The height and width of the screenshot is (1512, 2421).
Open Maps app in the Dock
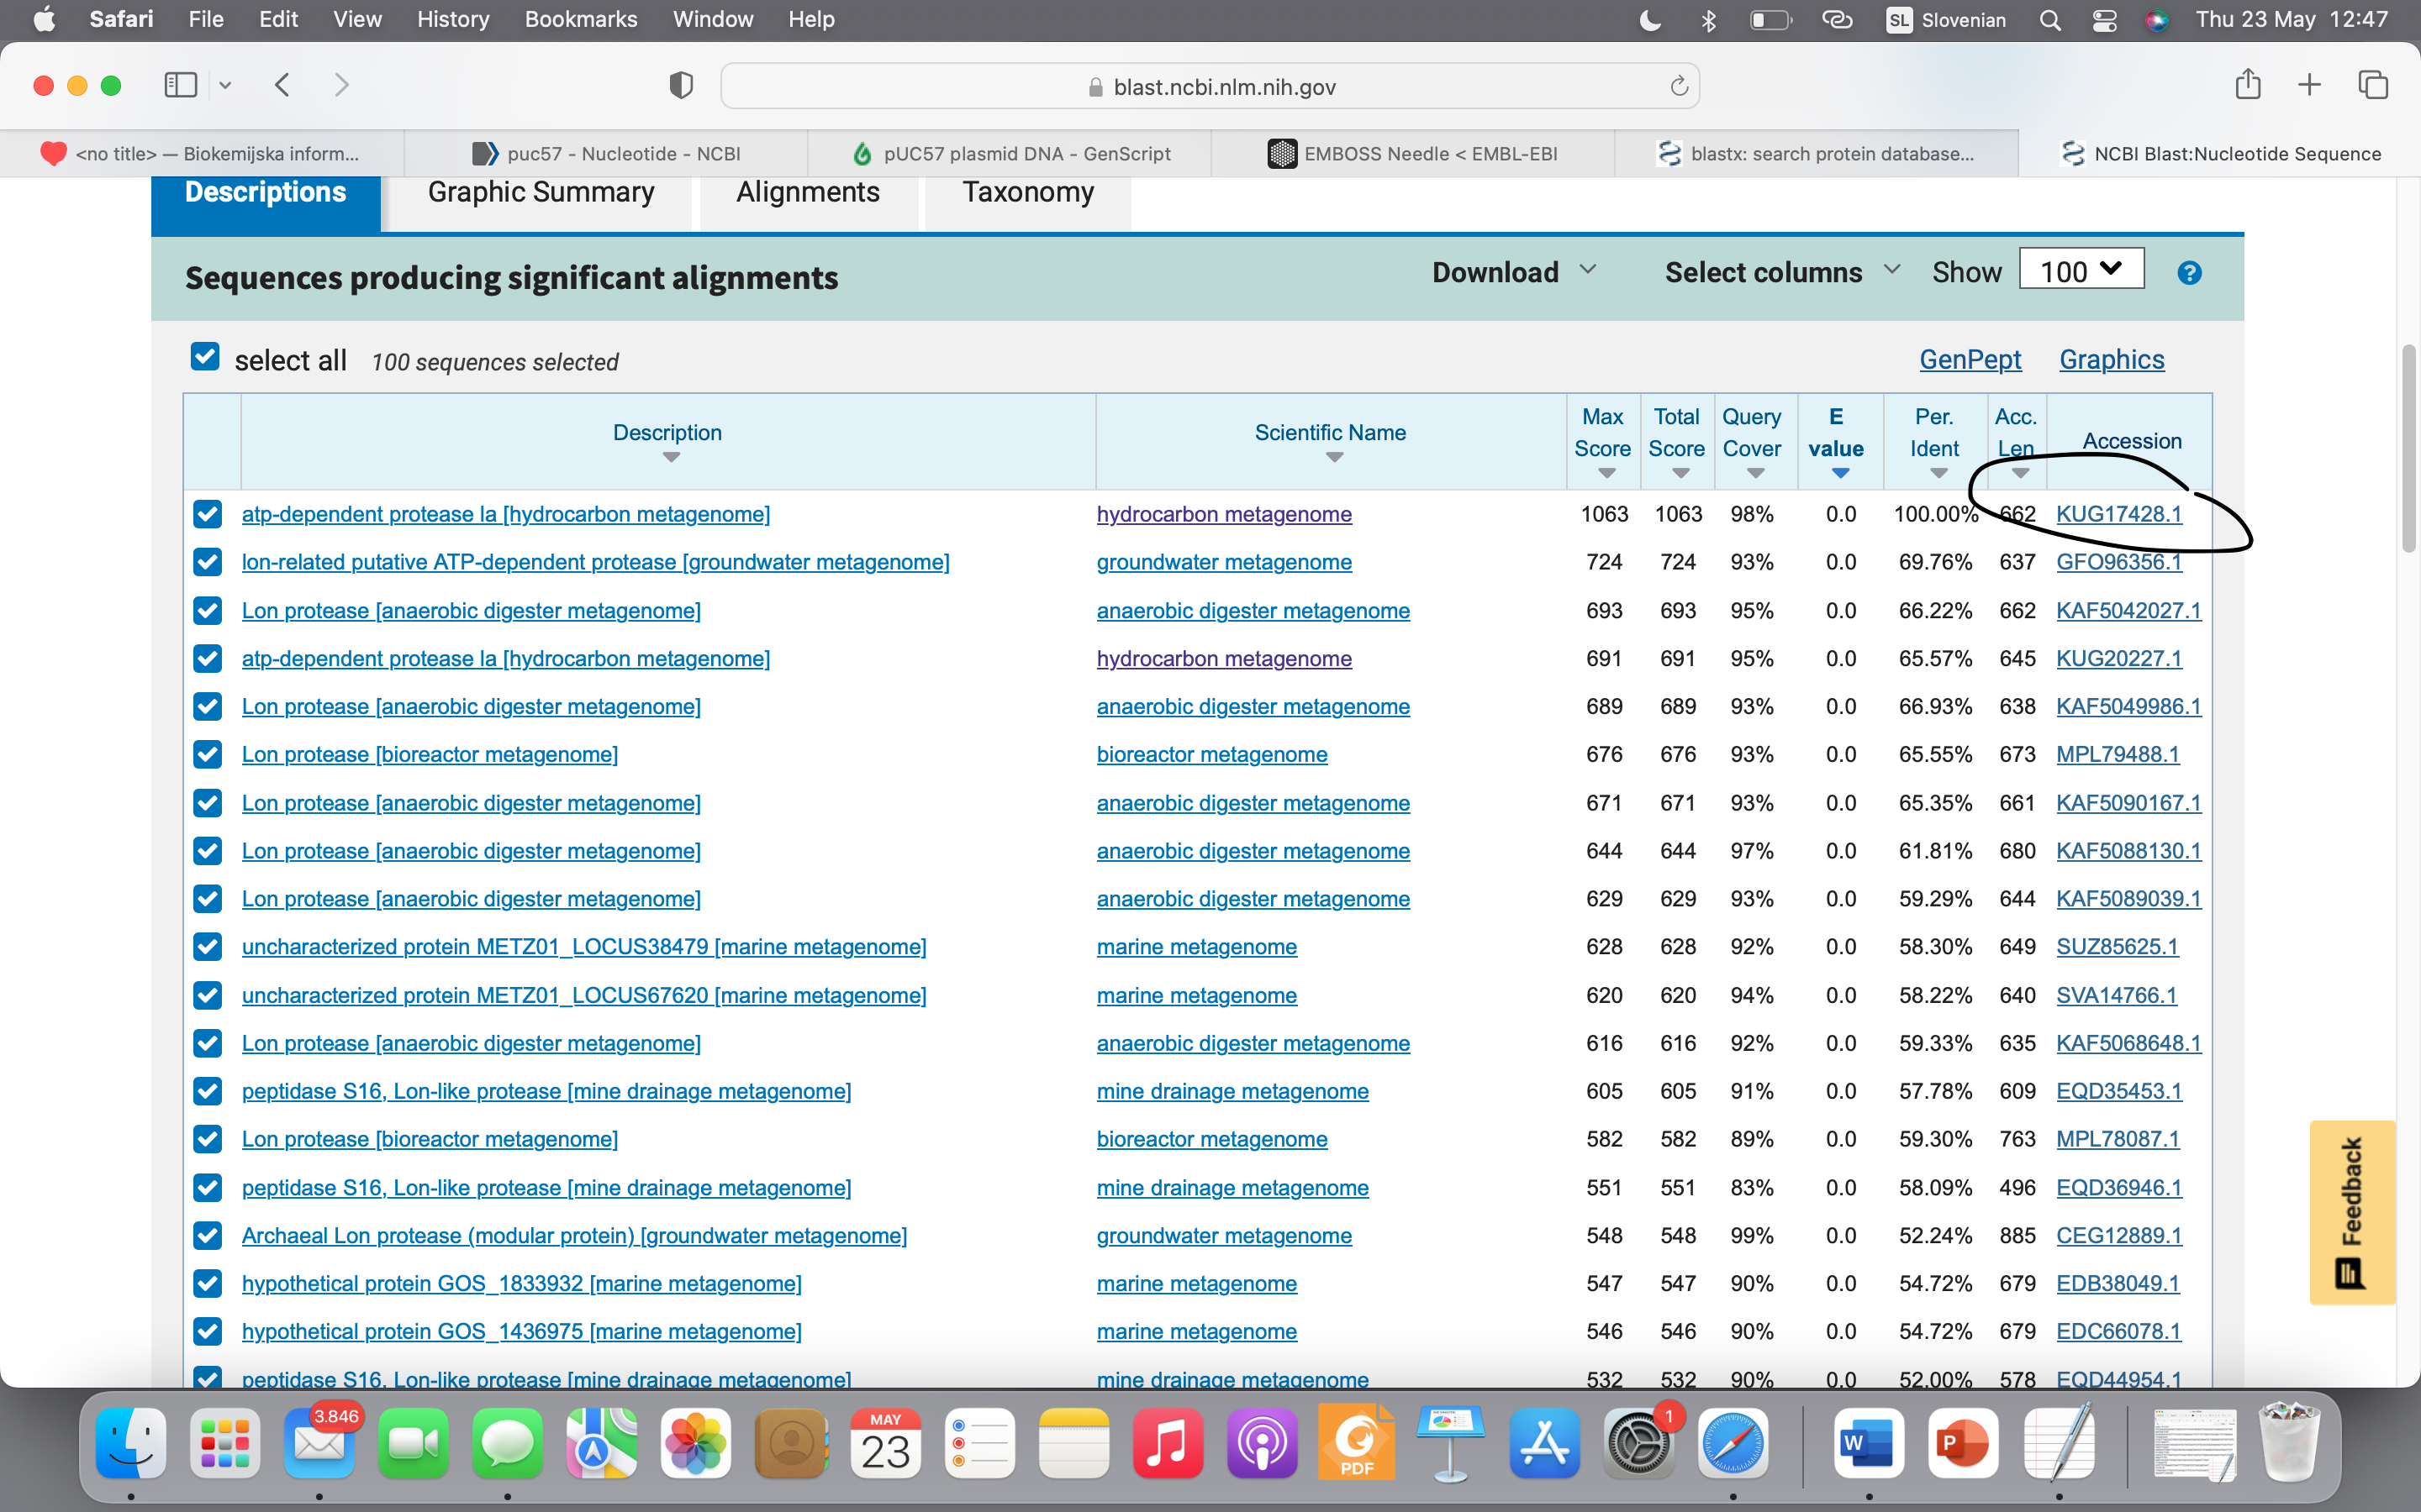click(x=601, y=1443)
